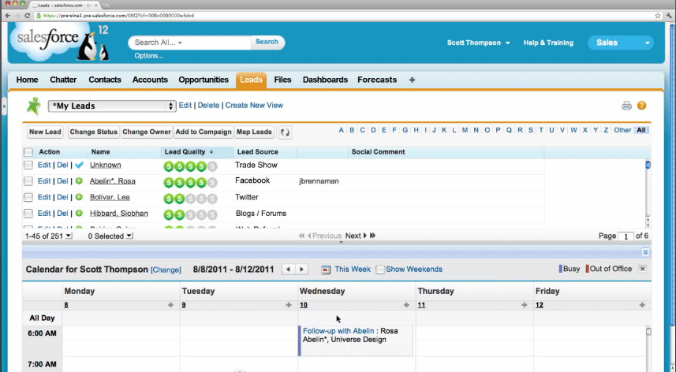Sort by Lead Quality column
Screen dimensions: 676x372
(x=189, y=152)
